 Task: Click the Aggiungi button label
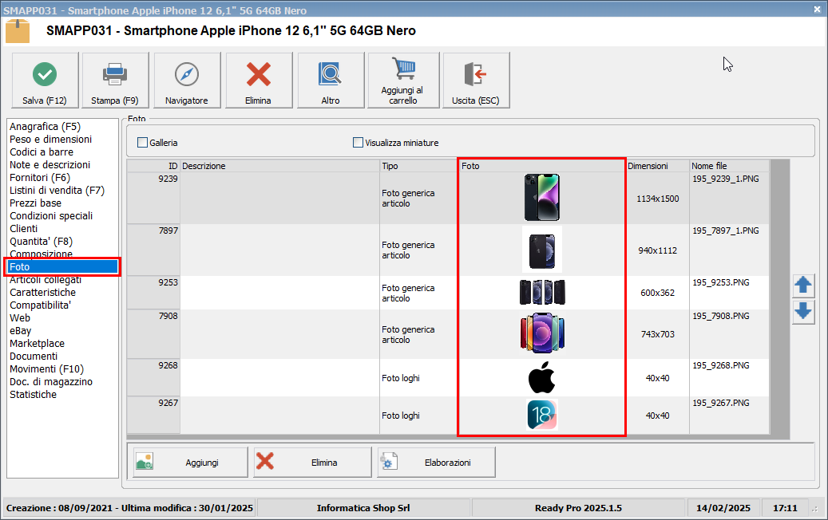point(202,463)
